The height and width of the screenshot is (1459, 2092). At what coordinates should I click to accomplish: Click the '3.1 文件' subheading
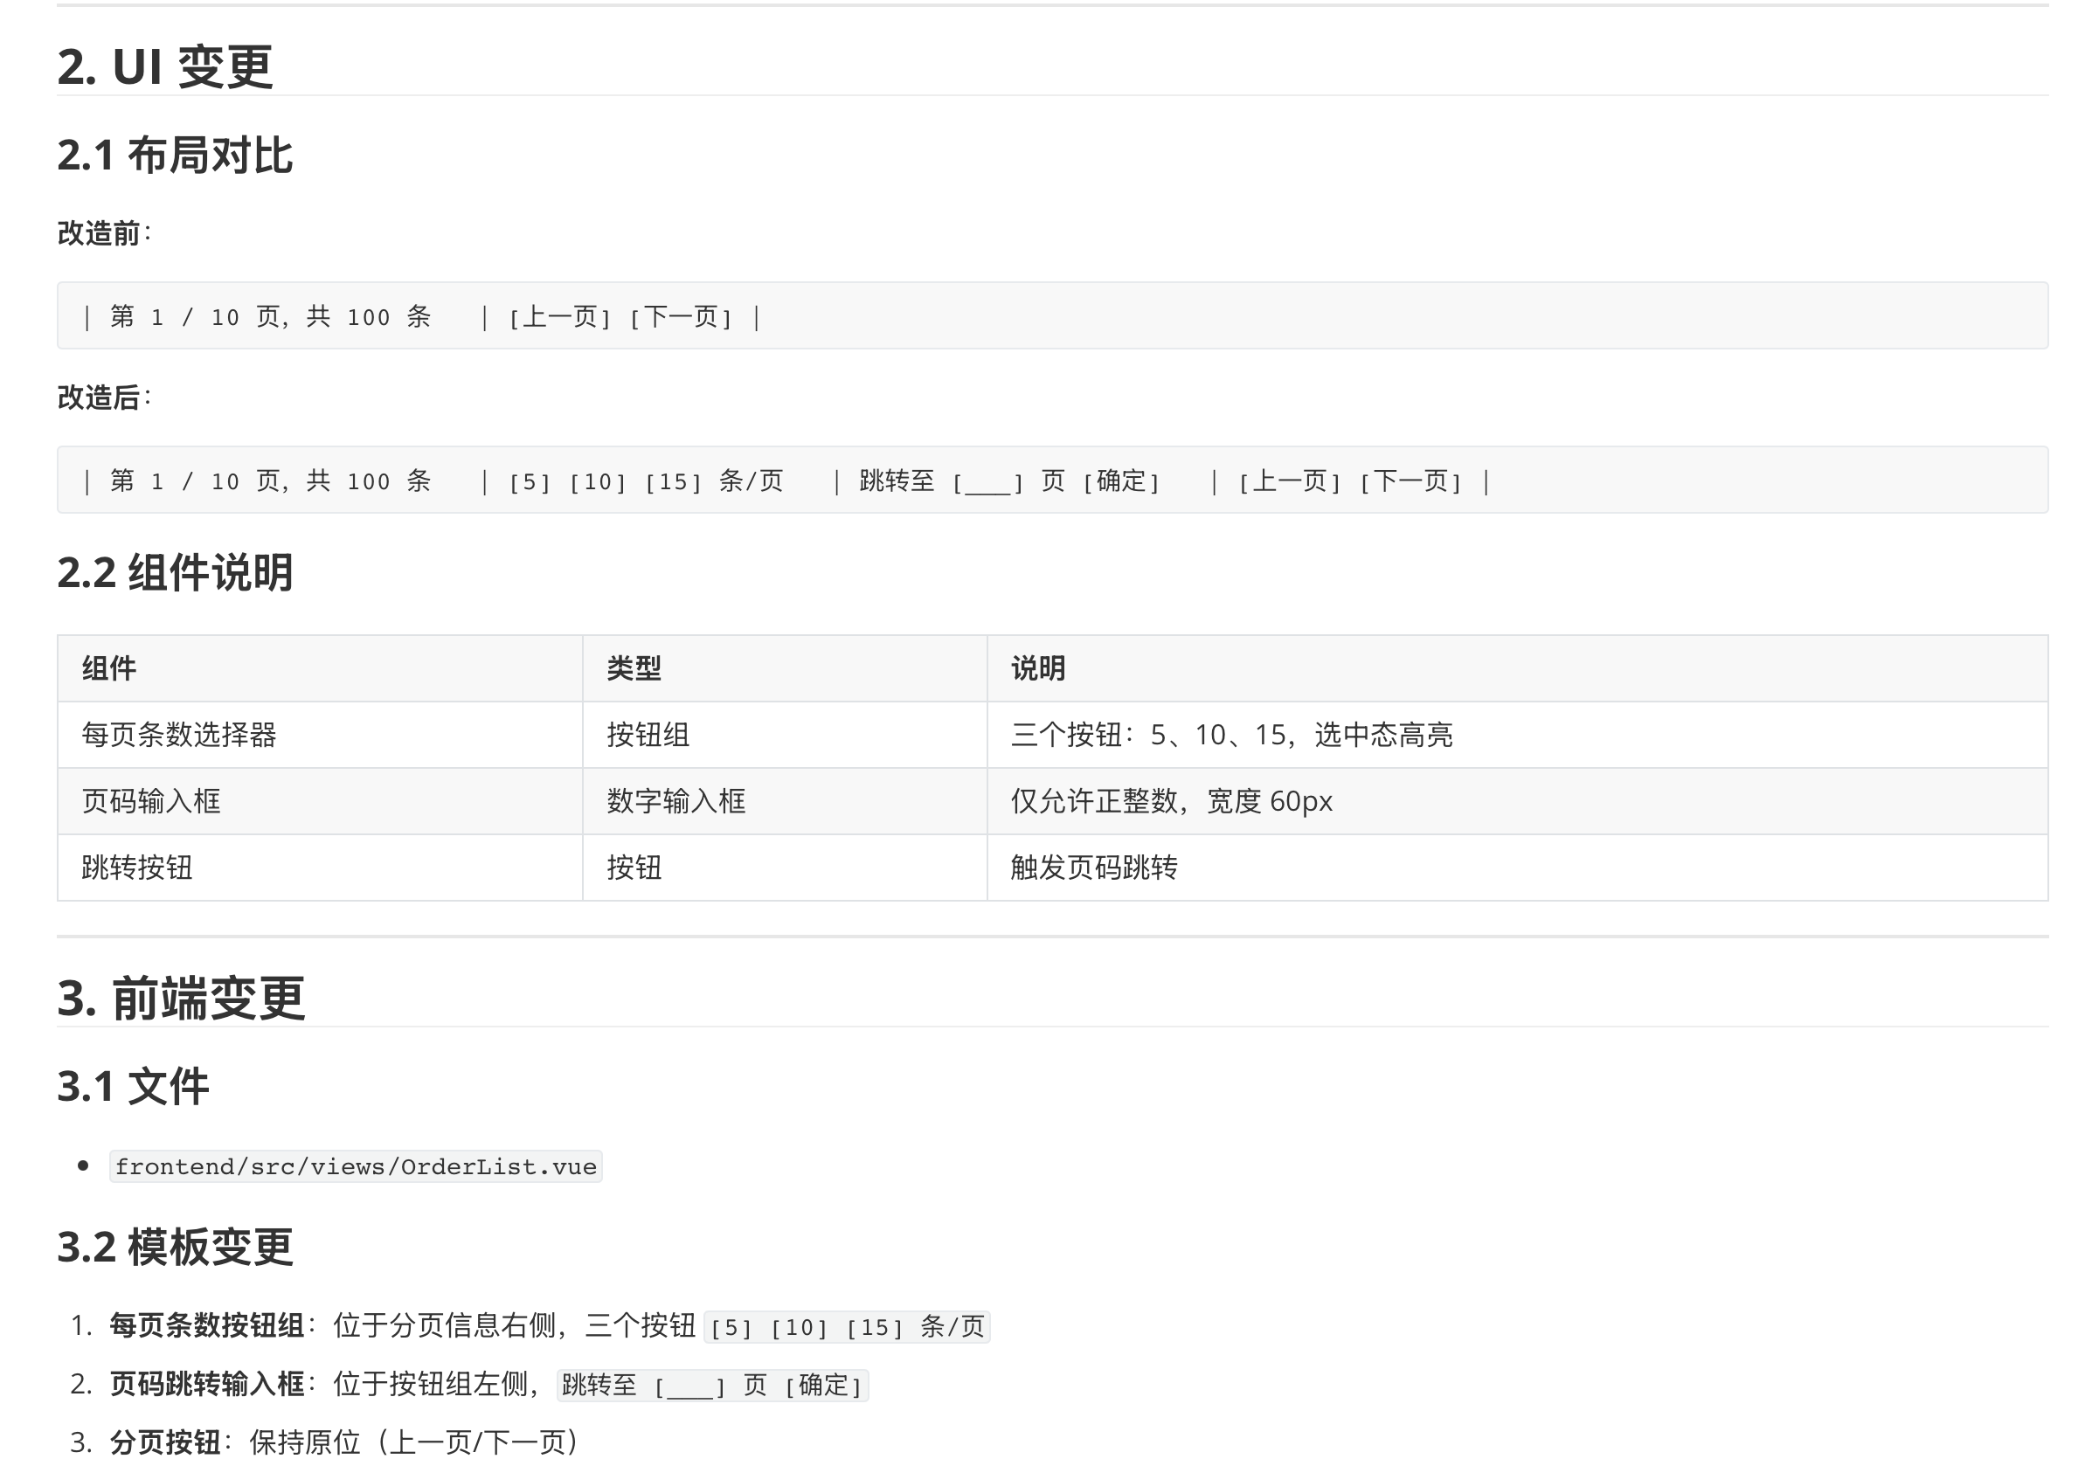click(133, 1086)
